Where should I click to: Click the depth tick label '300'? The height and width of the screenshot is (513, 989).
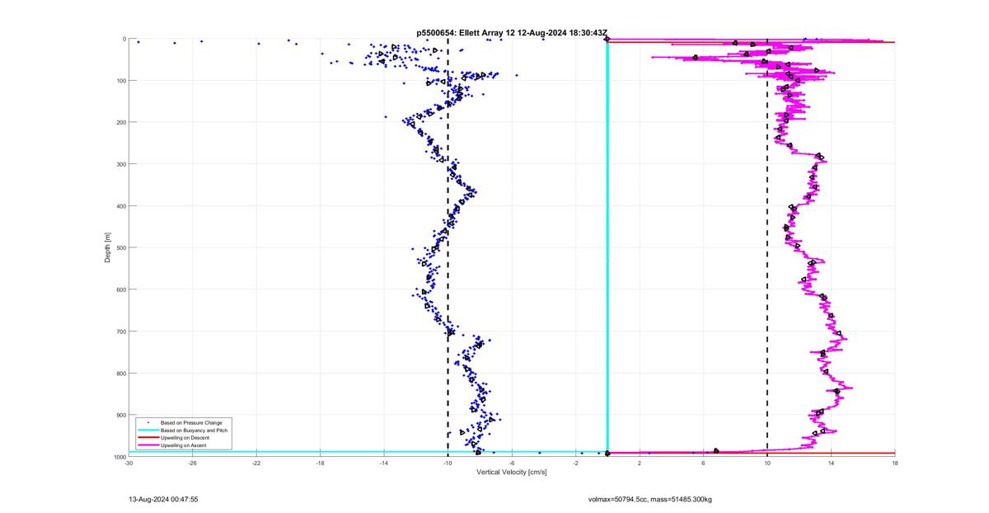pyautogui.click(x=120, y=164)
